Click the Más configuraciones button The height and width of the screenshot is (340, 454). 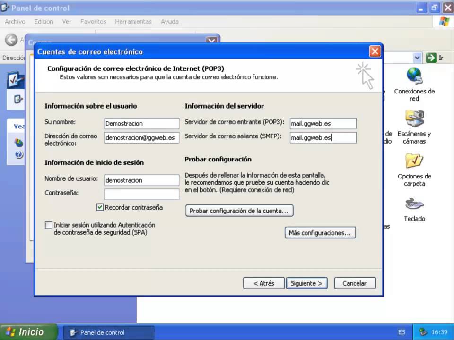pos(320,233)
